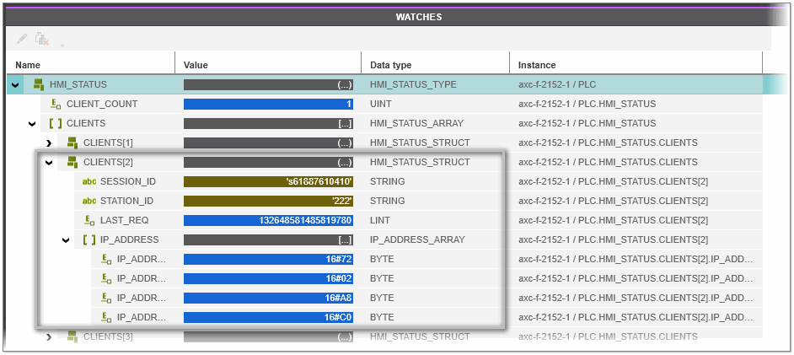Click the CLIENTS array bracket icon
This screenshot has width=794, height=355.
[56, 123]
